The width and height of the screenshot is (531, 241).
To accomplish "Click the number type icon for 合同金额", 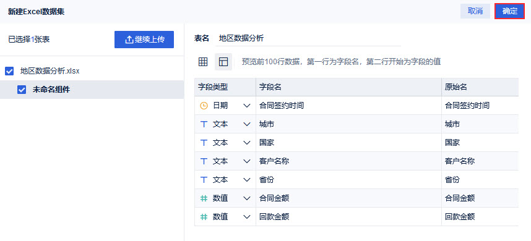I will point(204,198).
